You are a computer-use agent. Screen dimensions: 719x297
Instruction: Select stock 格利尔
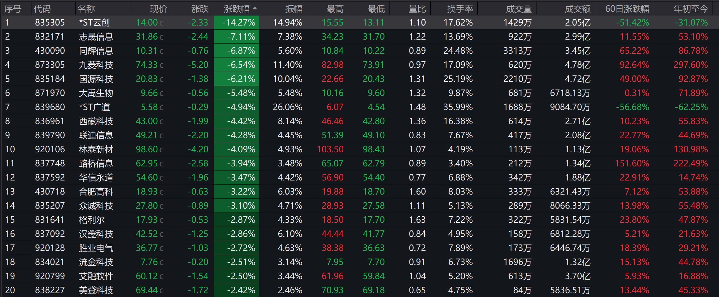point(92,220)
